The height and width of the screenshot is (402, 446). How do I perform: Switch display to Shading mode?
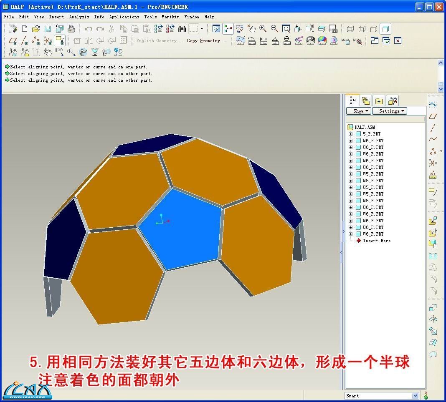[386, 29]
